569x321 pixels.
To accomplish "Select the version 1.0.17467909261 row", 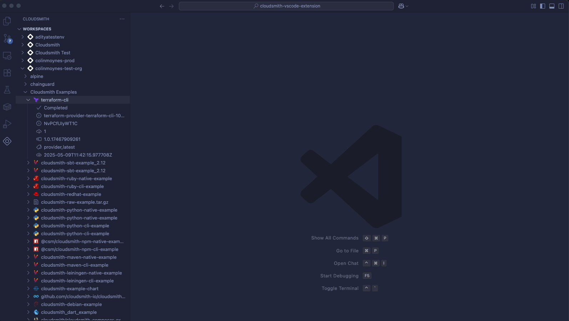I will [x=73, y=139].
